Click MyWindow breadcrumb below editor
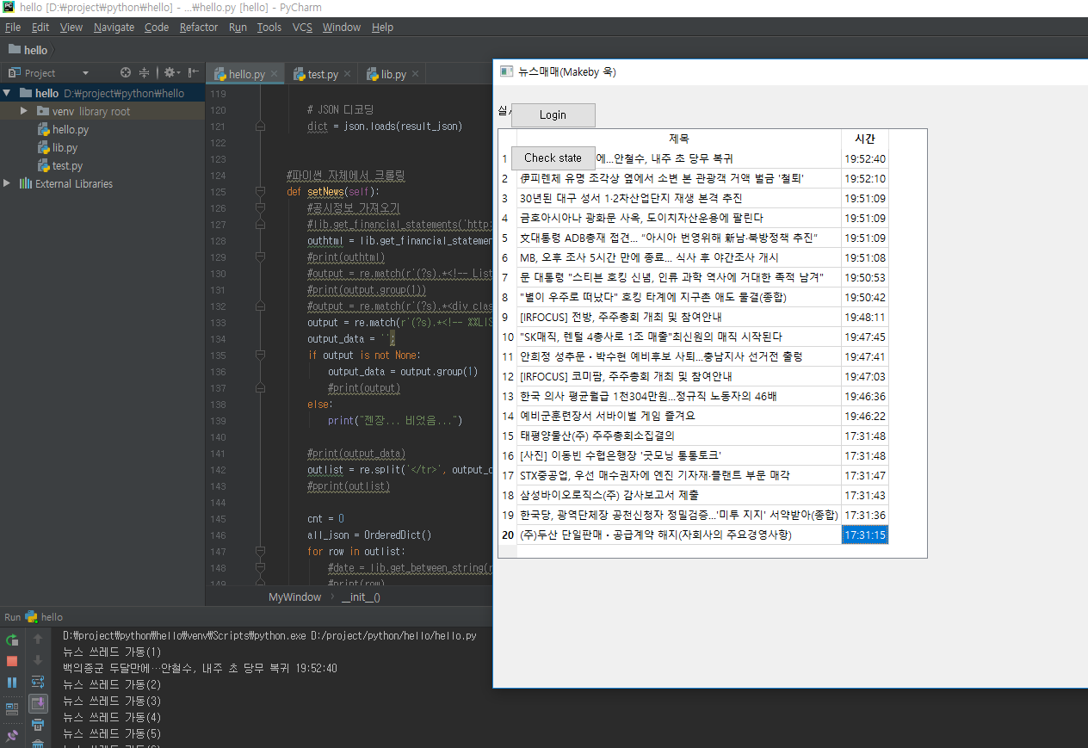The height and width of the screenshot is (748, 1088). click(x=294, y=597)
